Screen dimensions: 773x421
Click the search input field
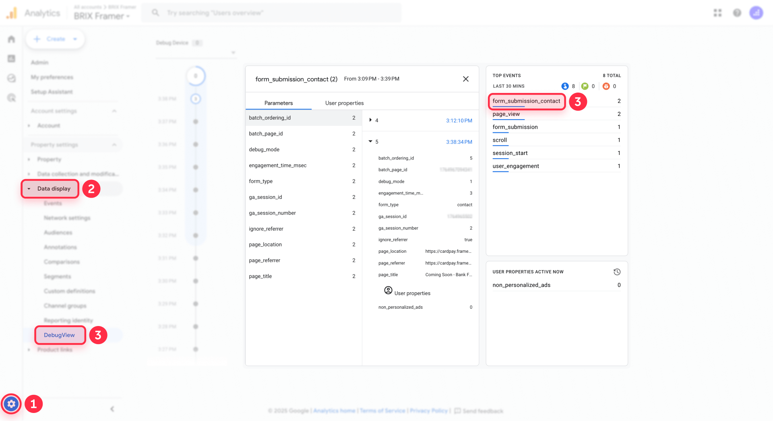(x=272, y=13)
